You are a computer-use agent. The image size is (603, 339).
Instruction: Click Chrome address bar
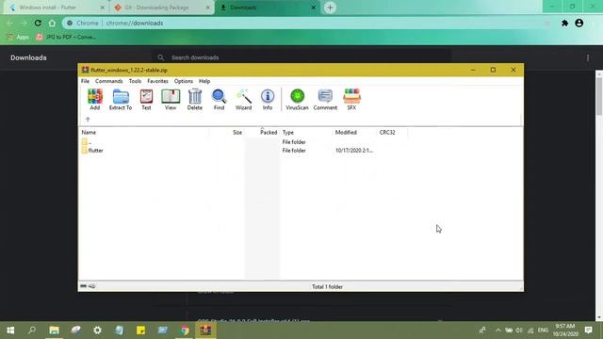(x=308, y=23)
